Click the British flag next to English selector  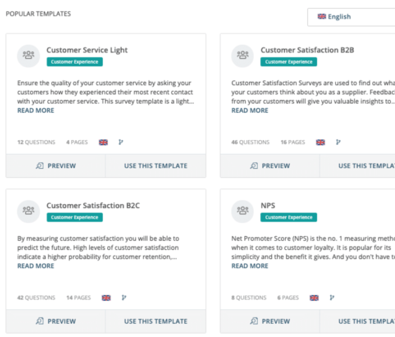pos(321,17)
